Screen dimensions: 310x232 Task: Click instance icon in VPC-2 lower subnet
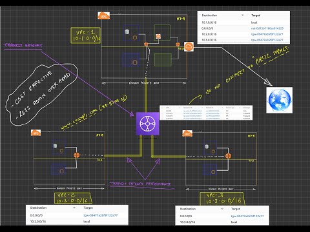[x=62, y=171]
